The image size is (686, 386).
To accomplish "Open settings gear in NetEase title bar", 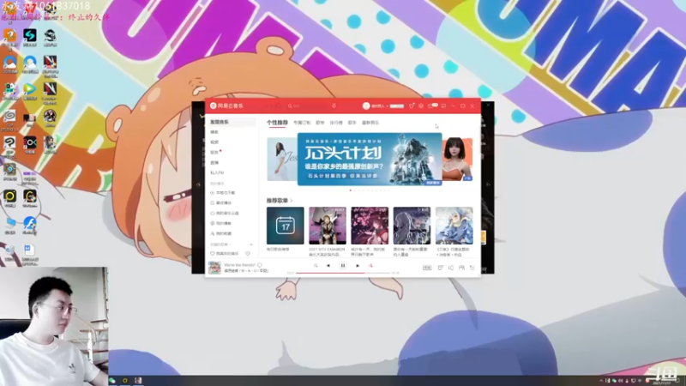I will pos(421,106).
